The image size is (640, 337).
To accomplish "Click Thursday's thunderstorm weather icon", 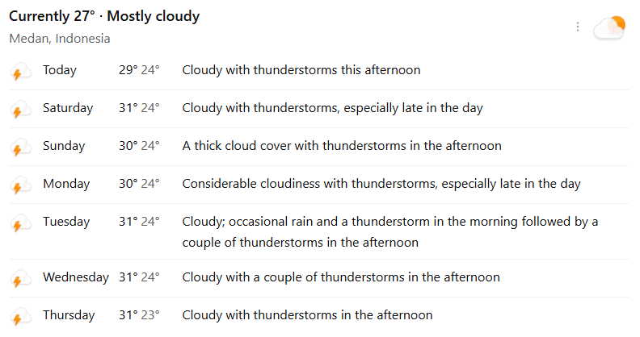I will tap(20, 317).
